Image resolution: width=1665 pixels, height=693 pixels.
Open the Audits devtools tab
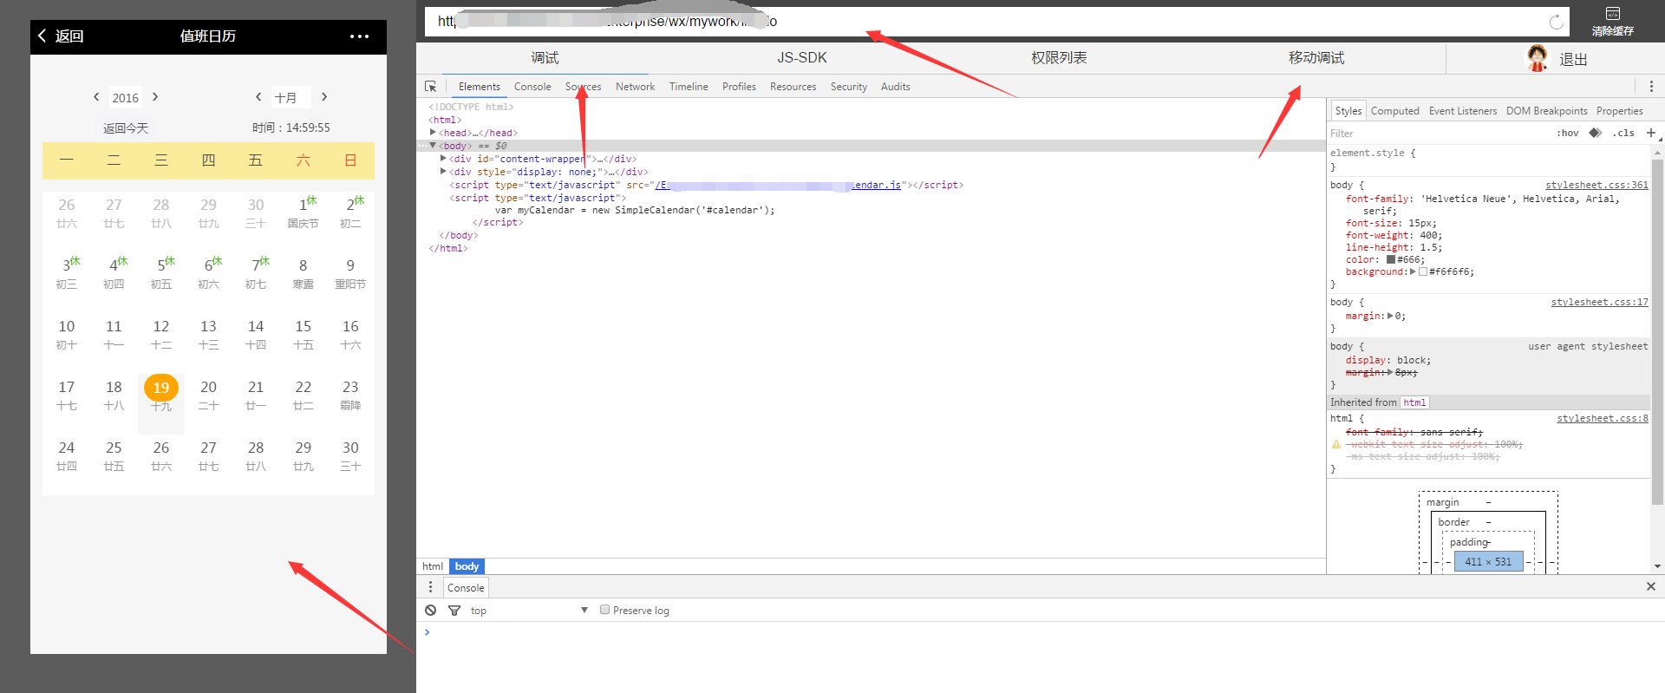pyautogui.click(x=895, y=87)
